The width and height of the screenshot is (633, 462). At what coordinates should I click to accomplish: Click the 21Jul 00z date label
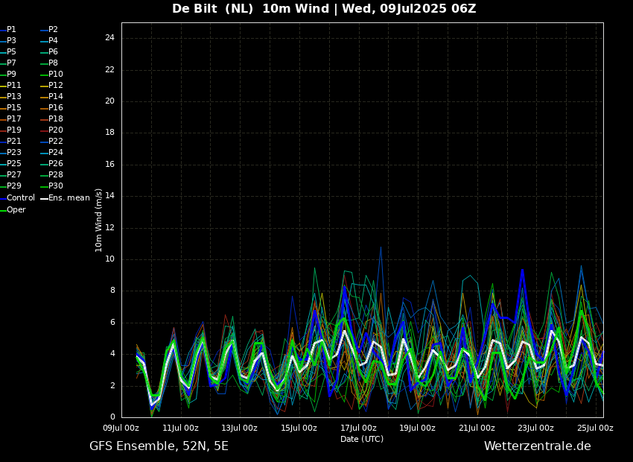pyautogui.click(x=477, y=428)
